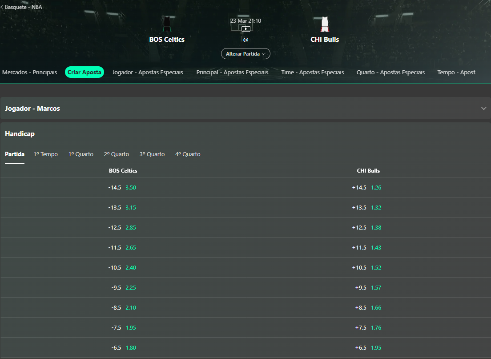Screen dimensions: 491x359
Task: Open the live stream play icon
Action: click(245, 28)
